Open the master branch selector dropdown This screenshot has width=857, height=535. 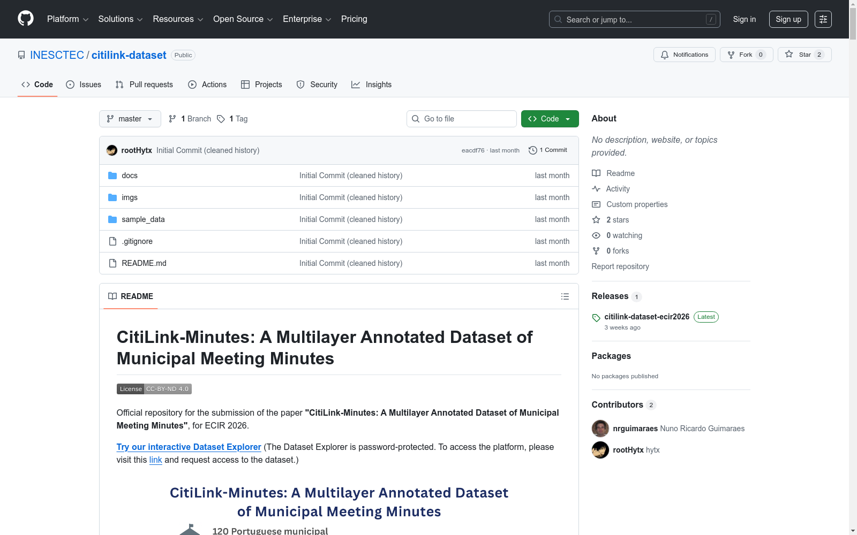130,119
